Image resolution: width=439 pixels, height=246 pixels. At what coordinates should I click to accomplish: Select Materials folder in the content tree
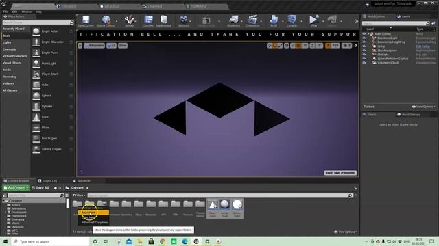pyautogui.click(x=17, y=227)
